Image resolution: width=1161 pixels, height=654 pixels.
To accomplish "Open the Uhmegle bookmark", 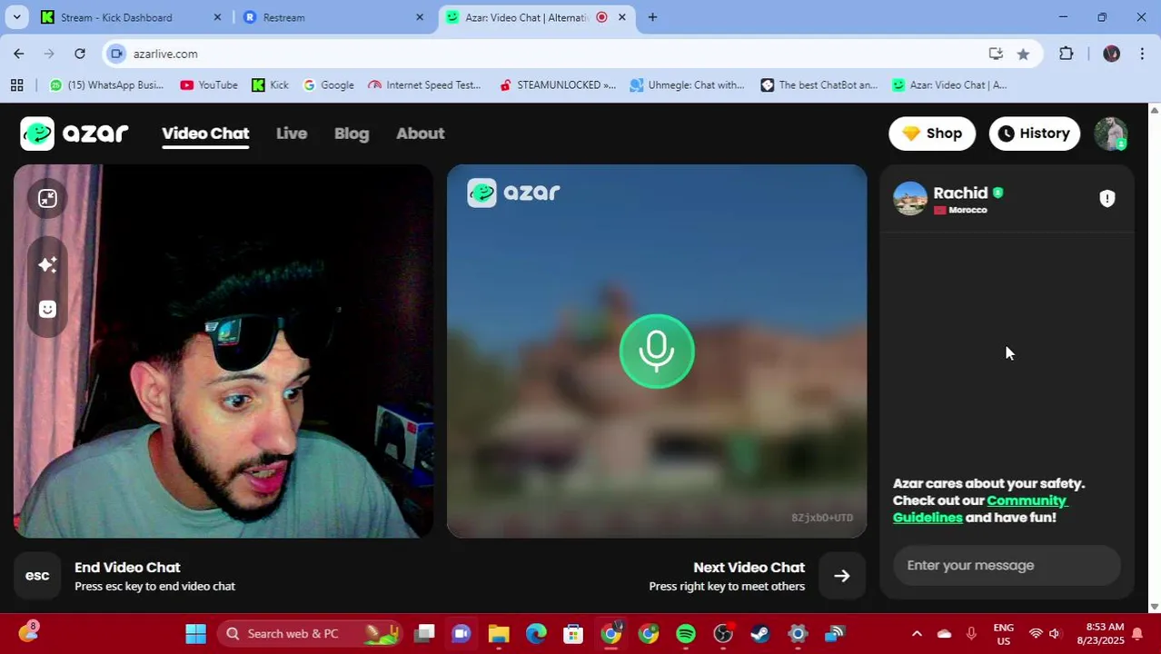I will [x=688, y=85].
